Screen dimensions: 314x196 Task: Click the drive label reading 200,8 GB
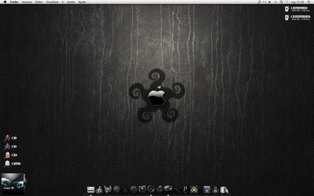(x=300, y=11)
